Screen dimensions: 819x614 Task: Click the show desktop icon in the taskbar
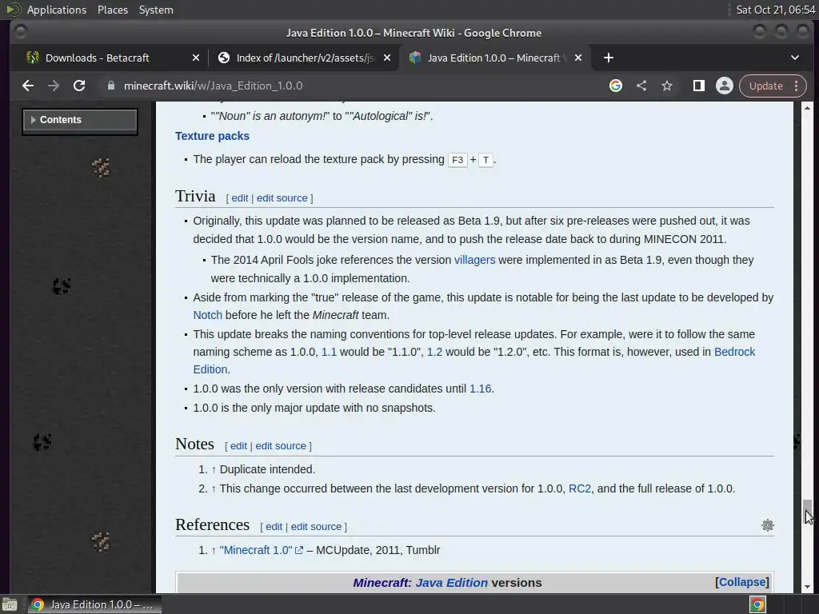point(10,604)
